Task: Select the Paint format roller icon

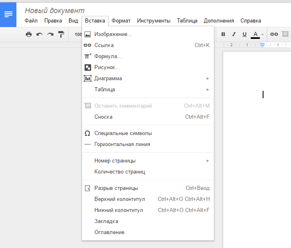Action: click(61, 34)
